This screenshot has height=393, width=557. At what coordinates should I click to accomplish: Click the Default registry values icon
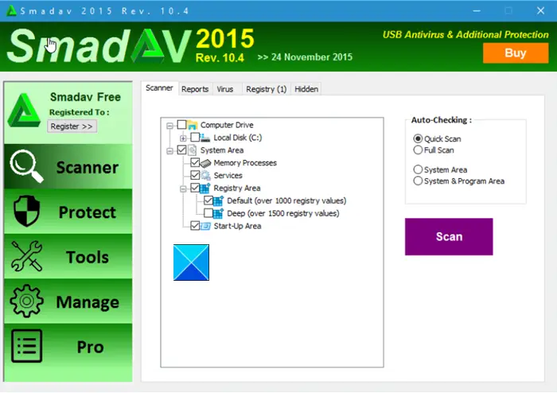click(219, 201)
